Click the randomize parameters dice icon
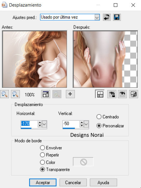 point(134,94)
